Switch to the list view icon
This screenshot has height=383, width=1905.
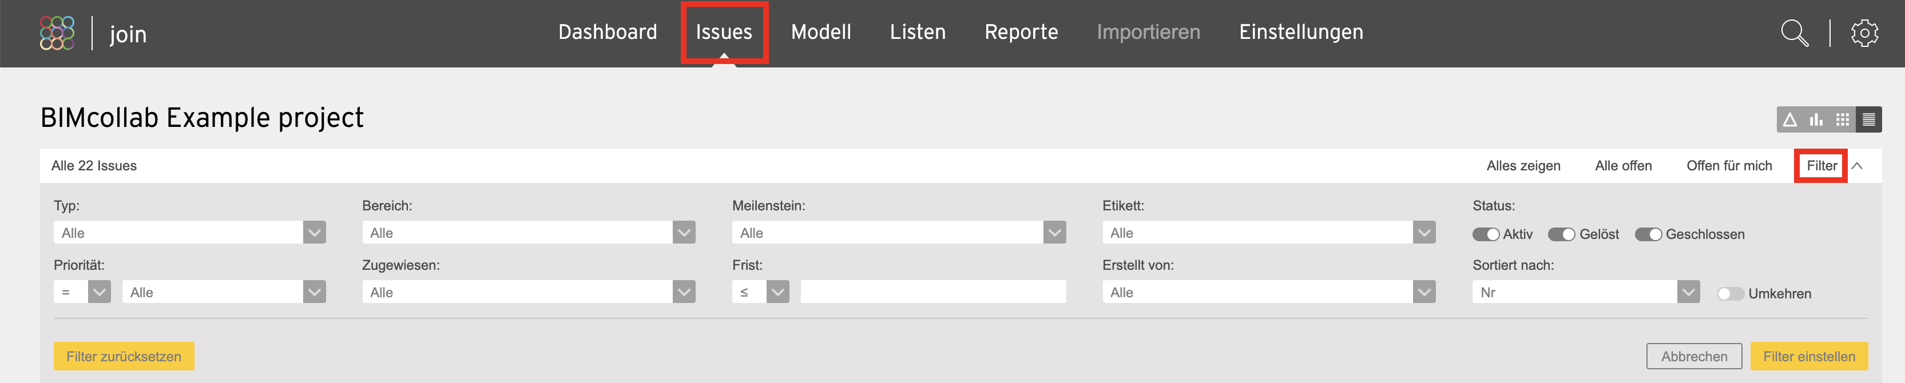1869,119
